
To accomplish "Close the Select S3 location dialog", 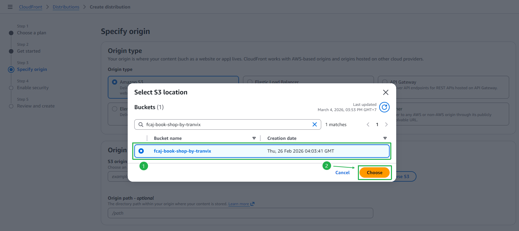I will coord(386,92).
